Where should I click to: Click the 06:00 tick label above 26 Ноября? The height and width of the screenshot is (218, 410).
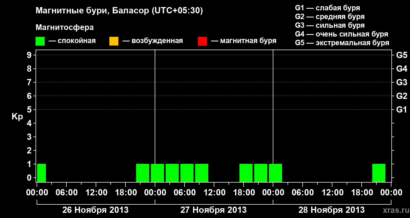coord(66,192)
